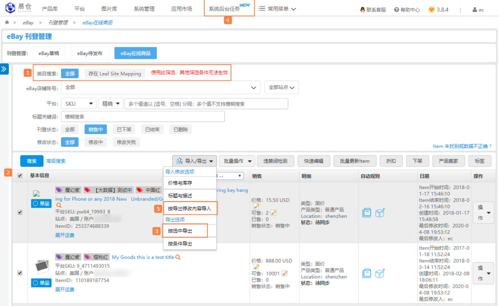This screenshot has height=306, width=499.
Task: Click the home icon in the breadcrumb
Action: (x=7, y=22)
